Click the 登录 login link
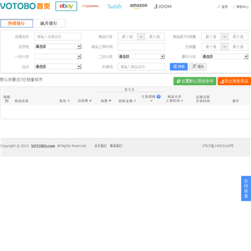 [x=222, y=7]
